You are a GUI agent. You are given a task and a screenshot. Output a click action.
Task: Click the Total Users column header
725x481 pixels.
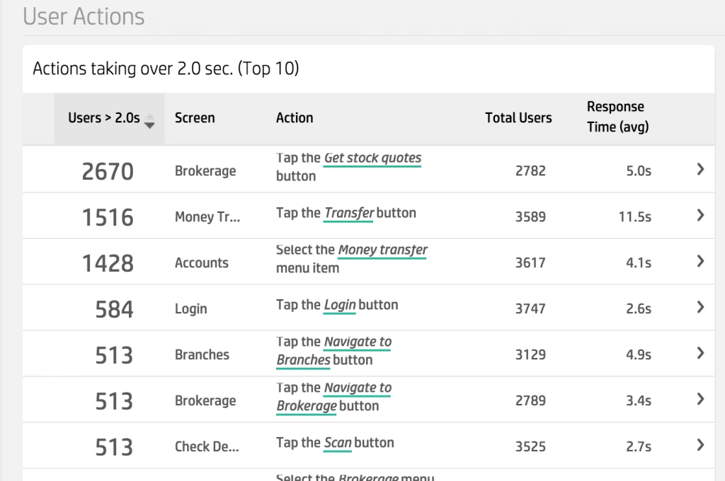pyautogui.click(x=518, y=118)
